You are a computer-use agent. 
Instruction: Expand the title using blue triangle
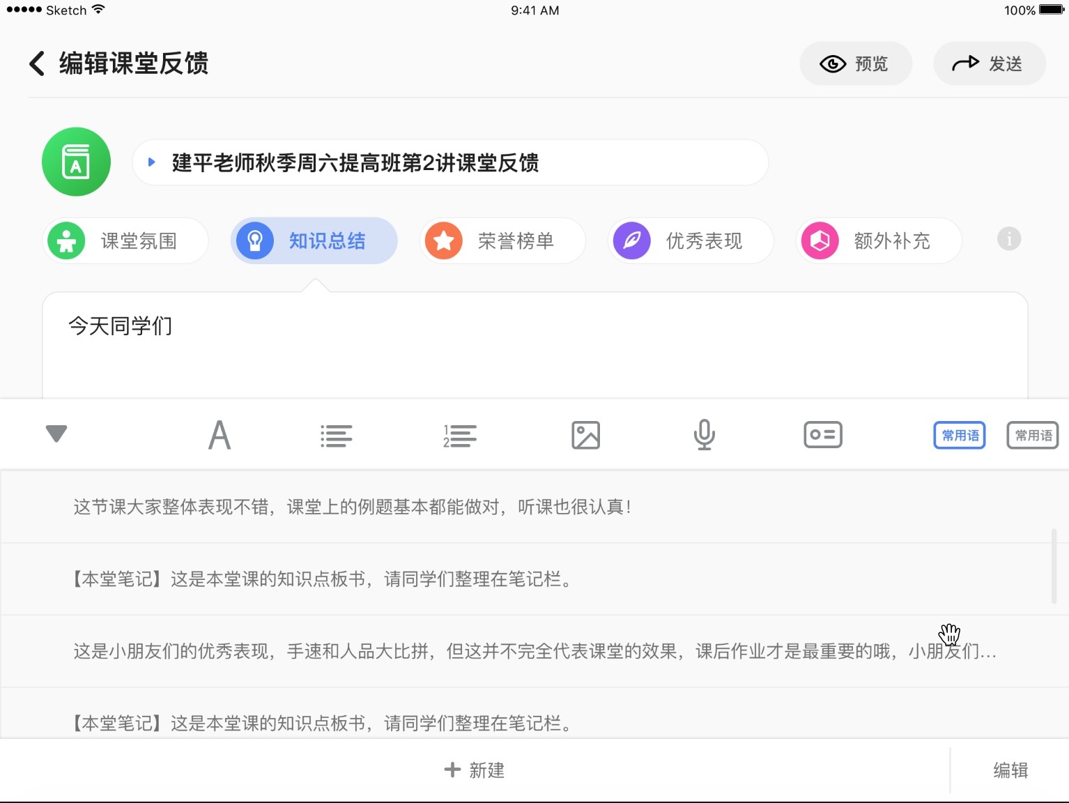click(x=152, y=162)
